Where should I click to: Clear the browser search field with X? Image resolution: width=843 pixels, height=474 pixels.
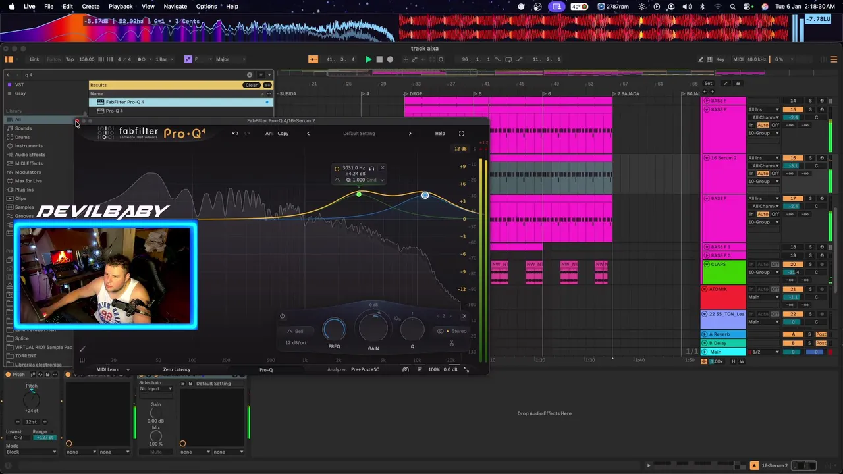[x=250, y=75]
